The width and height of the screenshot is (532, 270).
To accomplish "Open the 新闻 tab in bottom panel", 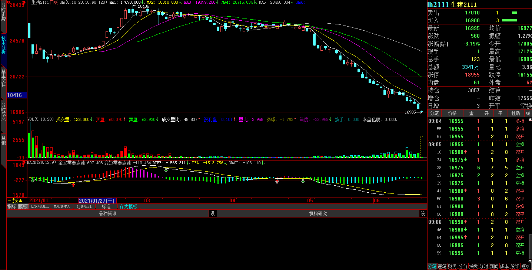I will (x=494, y=266).
